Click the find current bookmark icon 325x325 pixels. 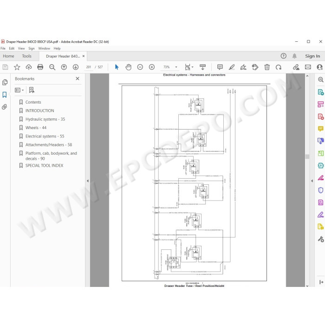pos(32,90)
